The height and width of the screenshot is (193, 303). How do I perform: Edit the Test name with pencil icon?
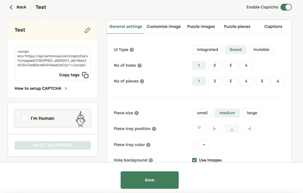pyautogui.click(x=87, y=30)
